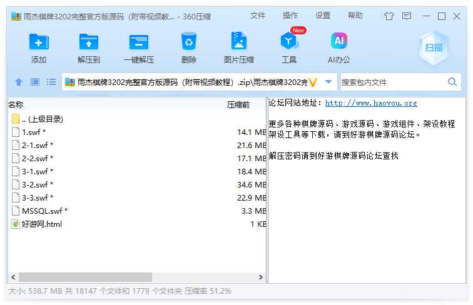Close the 360压缩 window
Viewport: 473px width, 305px height.
457,16
